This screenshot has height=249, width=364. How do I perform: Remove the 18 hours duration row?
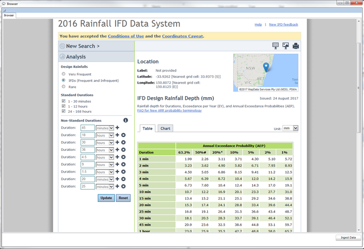123,135
